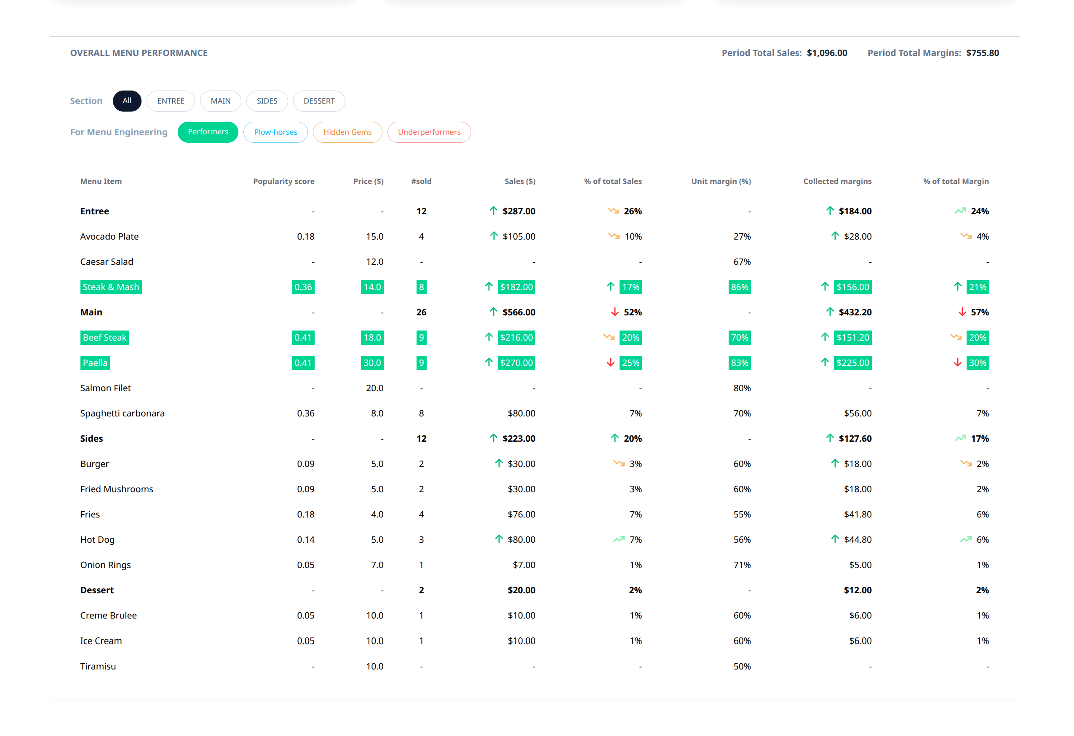Screen dimensions: 1074x736
Task: Click the orange trend-down arrow beside Avocado Plate 10%
Action: coord(614,236)
